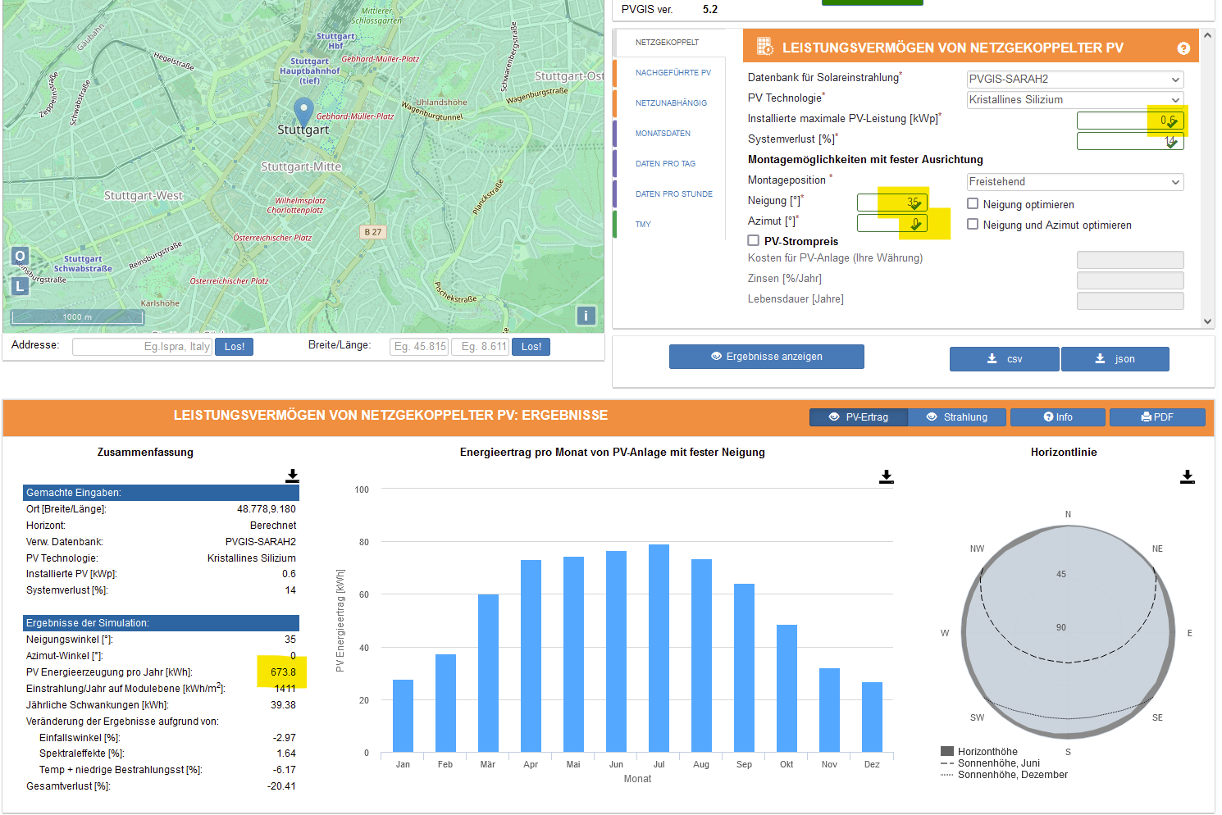Viewport: 1222px width, 815px height.
Task: Show PV-Ertrag results view
Action: point(859,417)
